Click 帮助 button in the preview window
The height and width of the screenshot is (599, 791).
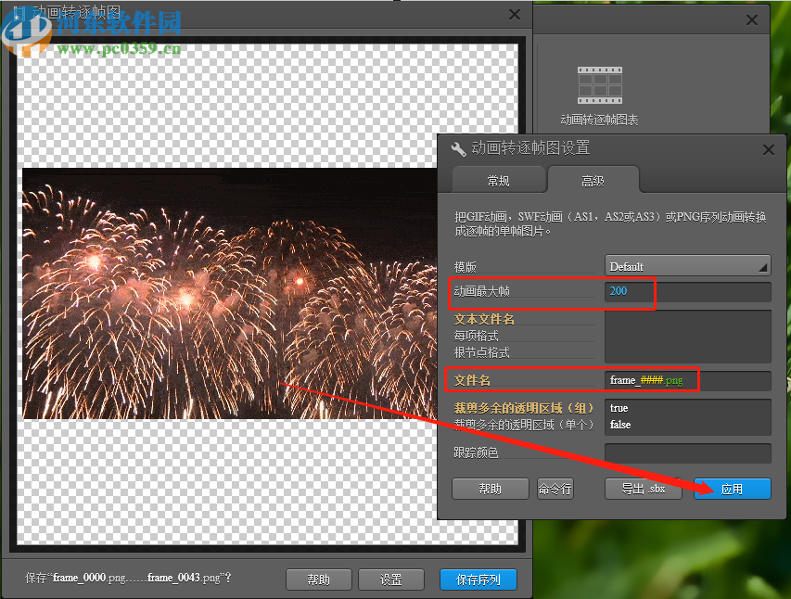point(319,580)
